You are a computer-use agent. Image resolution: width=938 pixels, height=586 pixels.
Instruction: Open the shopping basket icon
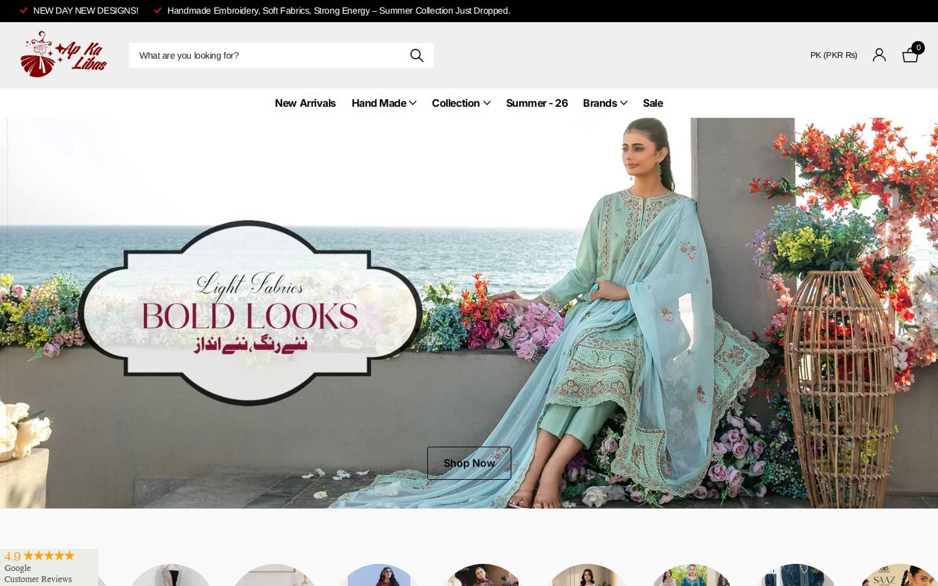click(x=910, y=55)
